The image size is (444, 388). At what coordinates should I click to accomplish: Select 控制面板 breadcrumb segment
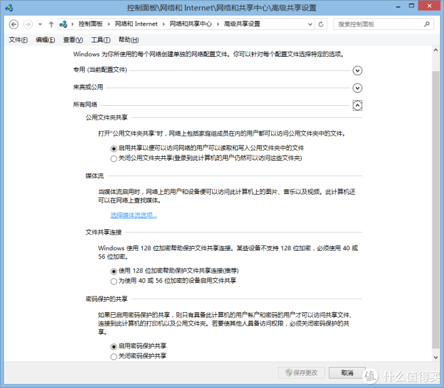coord(91,24)
